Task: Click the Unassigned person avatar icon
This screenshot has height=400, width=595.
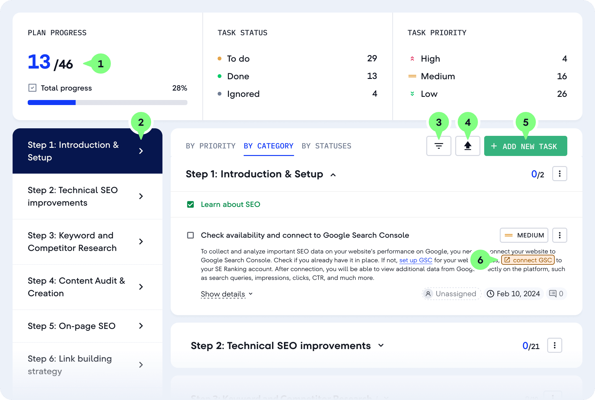Action: (x=428, y=294)
